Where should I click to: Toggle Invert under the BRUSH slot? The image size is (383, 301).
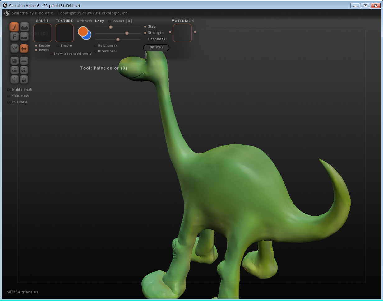[36, 50]
